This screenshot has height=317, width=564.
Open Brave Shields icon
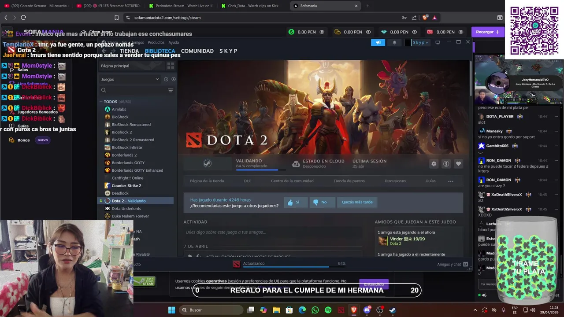[x=425, y=18]
